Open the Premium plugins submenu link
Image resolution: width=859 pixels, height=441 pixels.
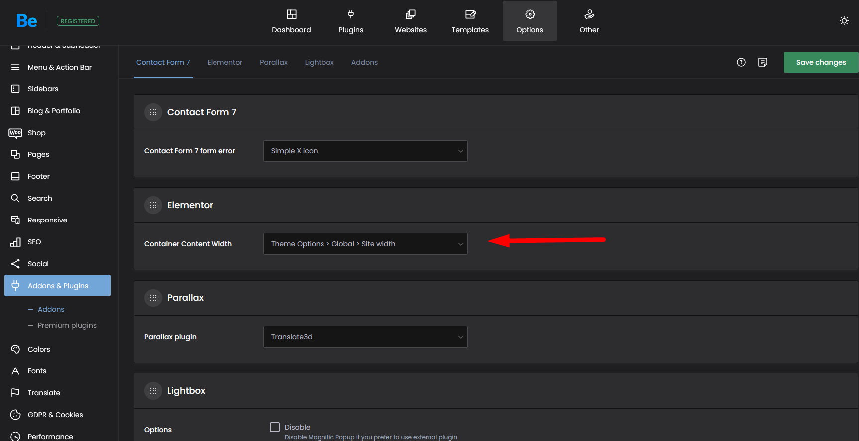point(67,325)
